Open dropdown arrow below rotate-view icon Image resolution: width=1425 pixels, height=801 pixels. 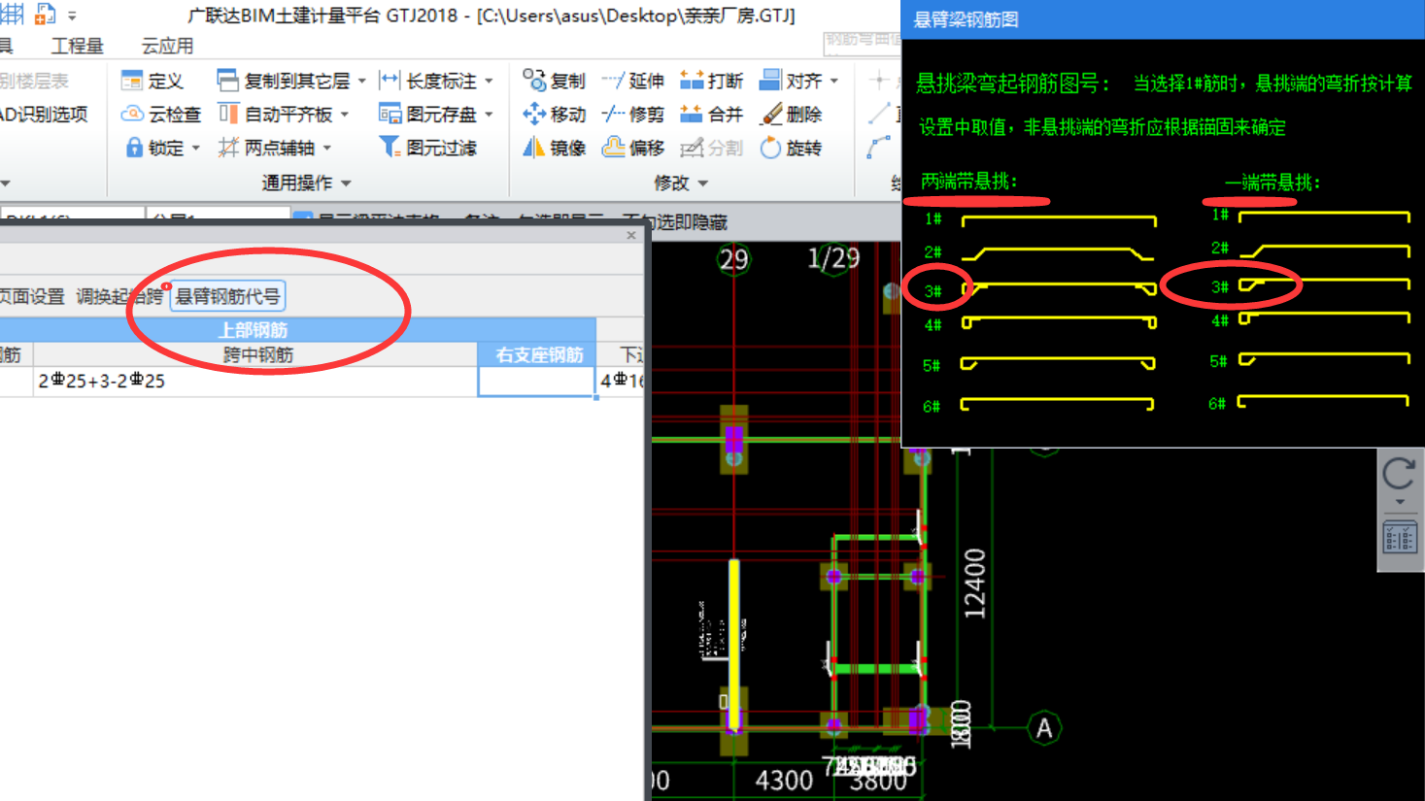pos(1400,502)
